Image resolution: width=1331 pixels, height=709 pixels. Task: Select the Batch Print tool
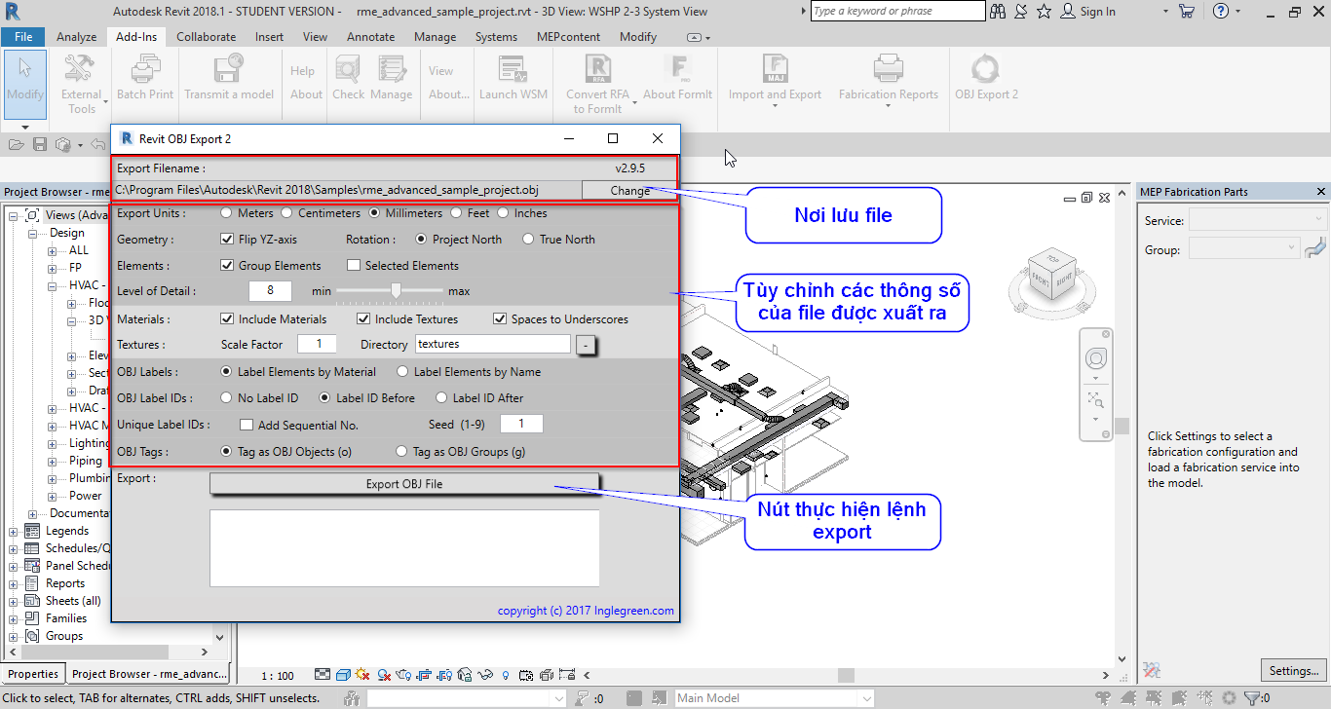pyautogui.click(x=144, y=78)
